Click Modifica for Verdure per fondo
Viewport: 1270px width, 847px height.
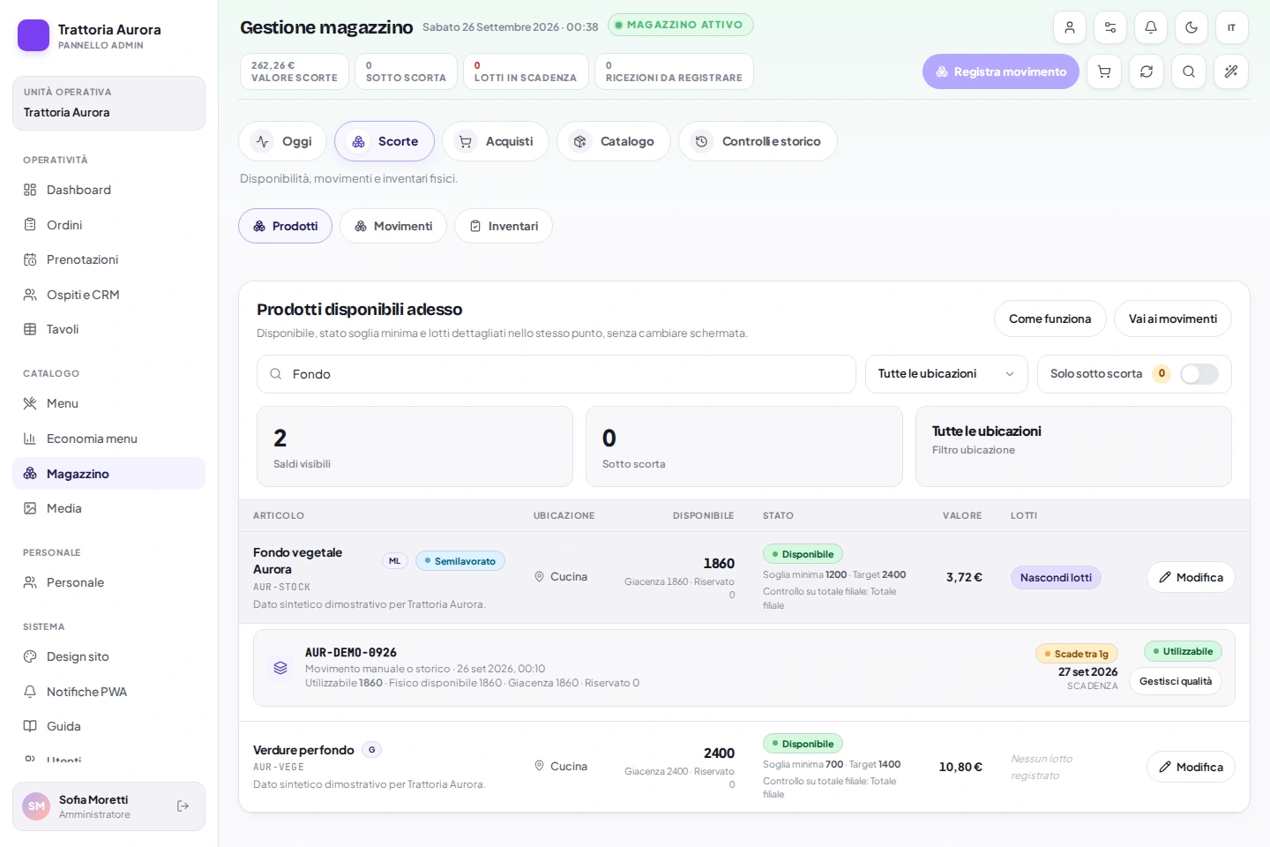pyautogui.click(x=1191, y=767)
